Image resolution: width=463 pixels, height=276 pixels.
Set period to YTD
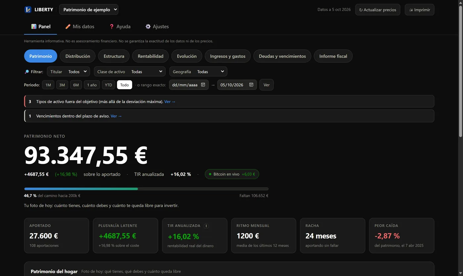108,85
